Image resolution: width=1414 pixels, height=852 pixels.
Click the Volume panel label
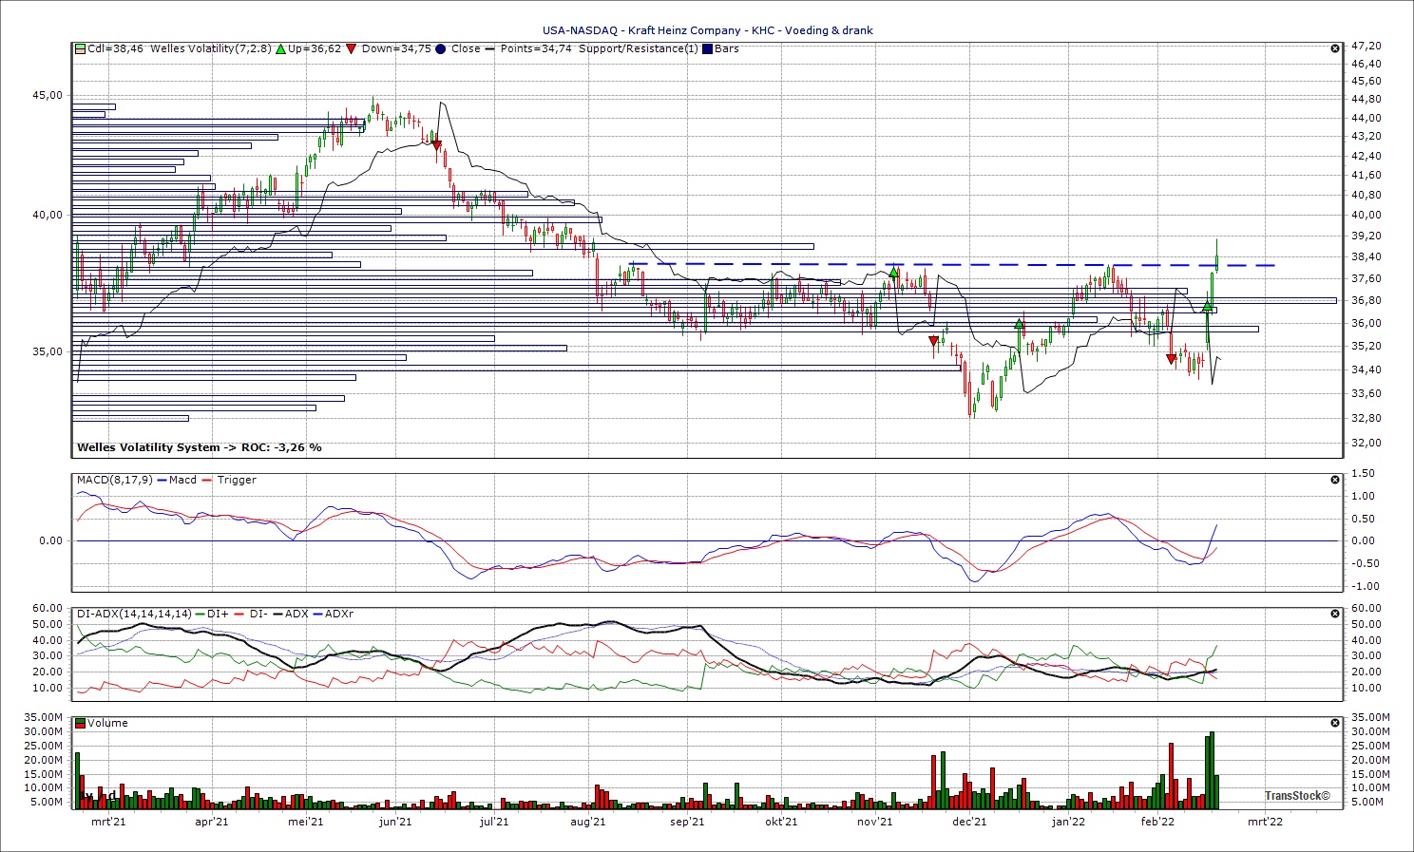click(x=107, y=723)
